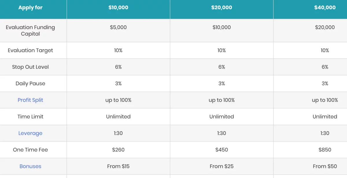The width and height of the screenshot is (347, 178).
Task: Select the "From $15" bonus cell
Action: click(118, 166)
